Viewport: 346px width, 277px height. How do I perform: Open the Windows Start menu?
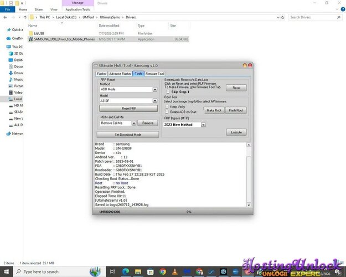pyautogui.click(x=6, y=271)
